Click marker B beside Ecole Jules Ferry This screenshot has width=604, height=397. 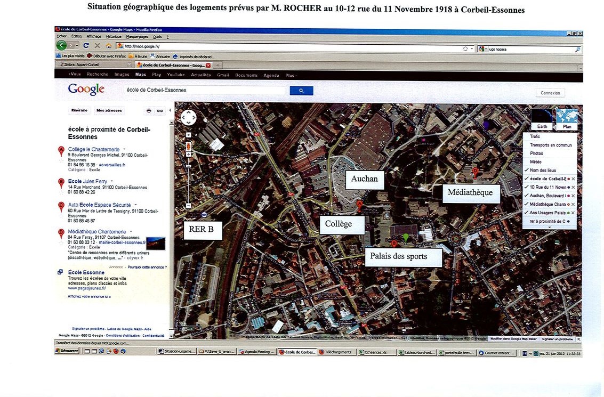click(61, 183)
